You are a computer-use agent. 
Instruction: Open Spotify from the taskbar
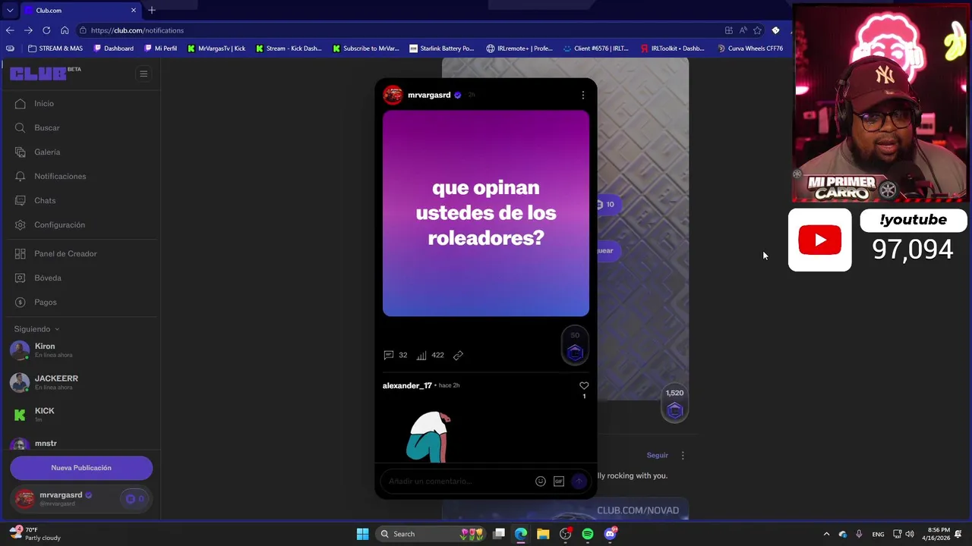[588, 534]
